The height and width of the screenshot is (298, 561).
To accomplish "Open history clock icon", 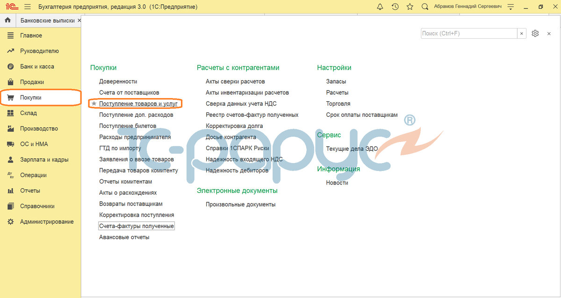I will coord(395,7).
